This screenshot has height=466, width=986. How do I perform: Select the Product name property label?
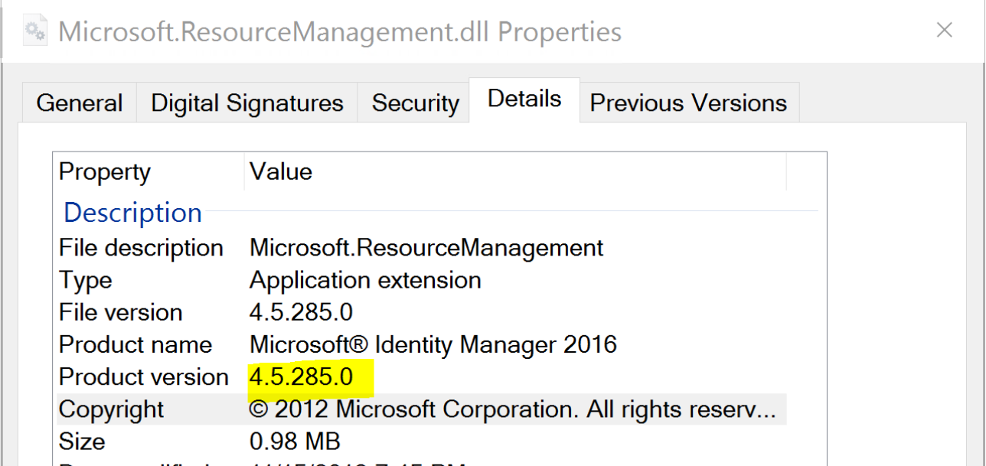click(x=135, y=344)
